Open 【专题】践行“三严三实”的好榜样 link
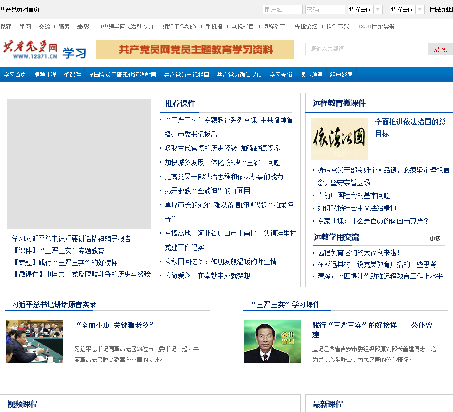453x412 pixels. tap(65, 262)
